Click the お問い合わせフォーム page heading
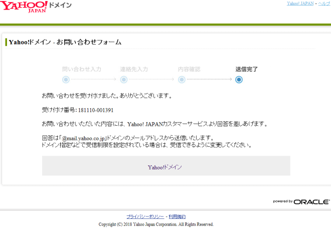Image resolution: width=331 pixels, height=230 pixels. [65, 42]
